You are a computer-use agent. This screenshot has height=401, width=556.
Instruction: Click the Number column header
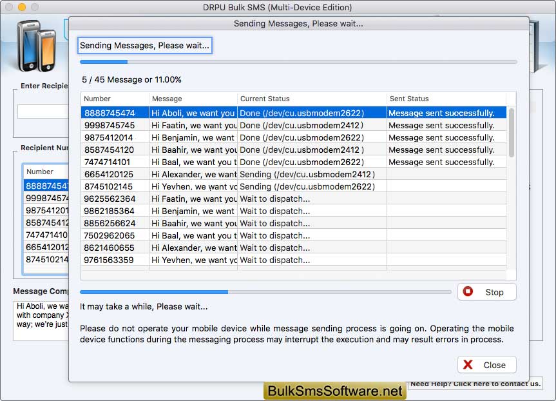point(115,99)
